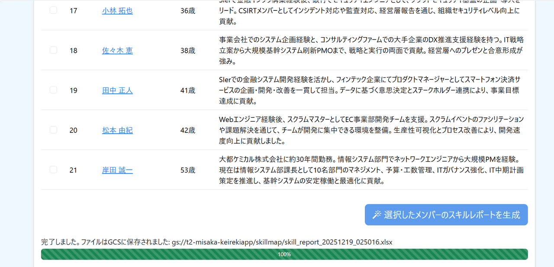Select the checkbox next to 佐々木 恵
Image resolution: width=554 pixels, height=267 pixels.
coord(53,50)
